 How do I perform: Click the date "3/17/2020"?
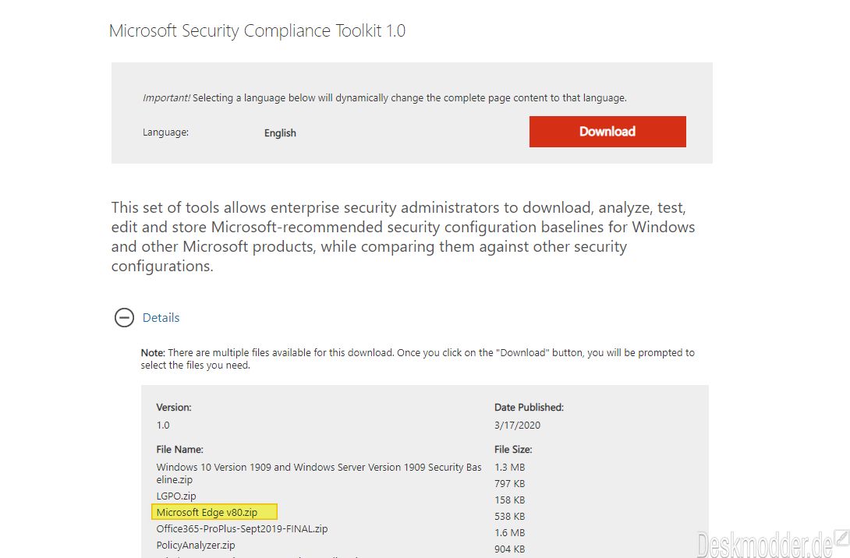(517, 426)
